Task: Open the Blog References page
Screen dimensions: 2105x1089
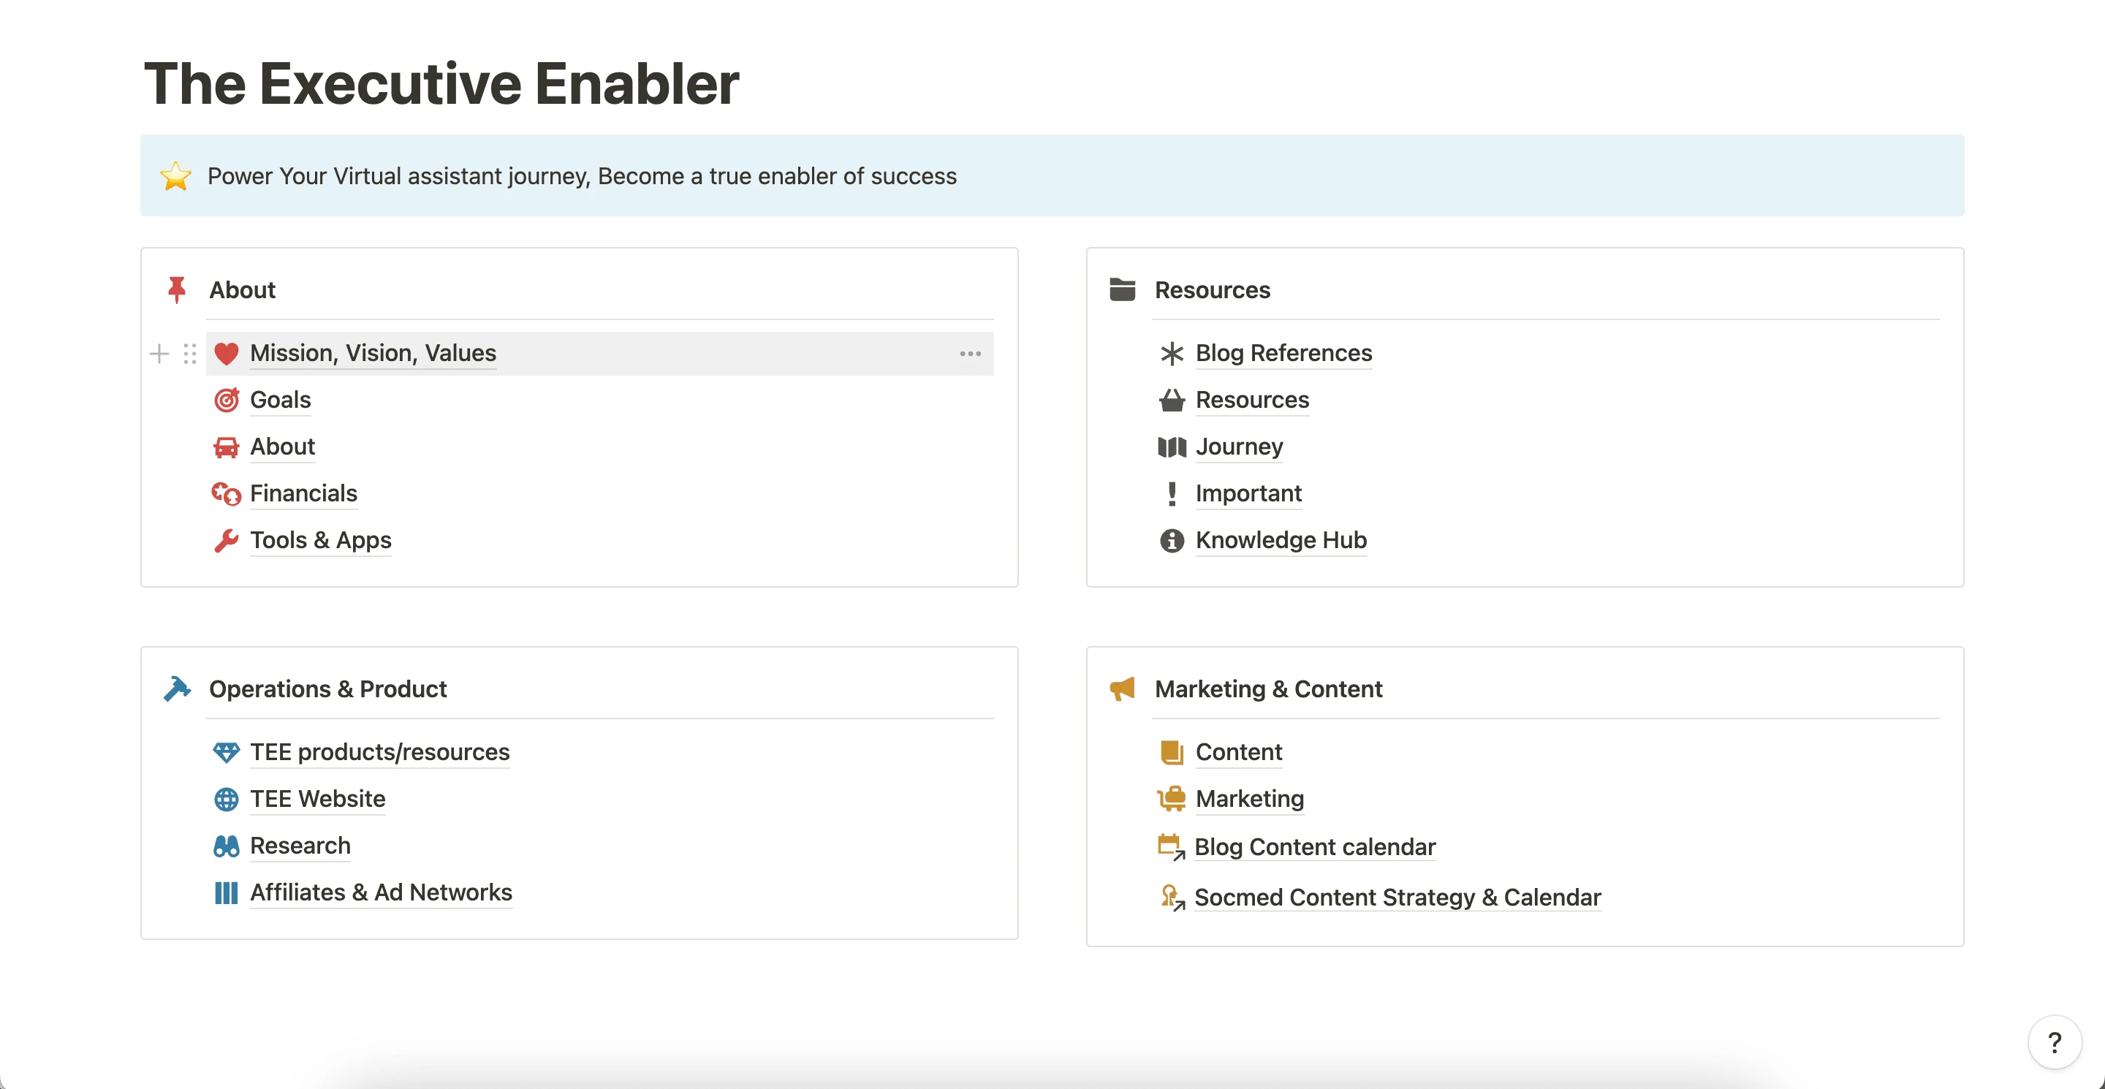Action: (1283, 353)
